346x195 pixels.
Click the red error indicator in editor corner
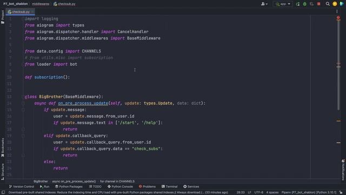pyautogui.click(x=338, y=18)
